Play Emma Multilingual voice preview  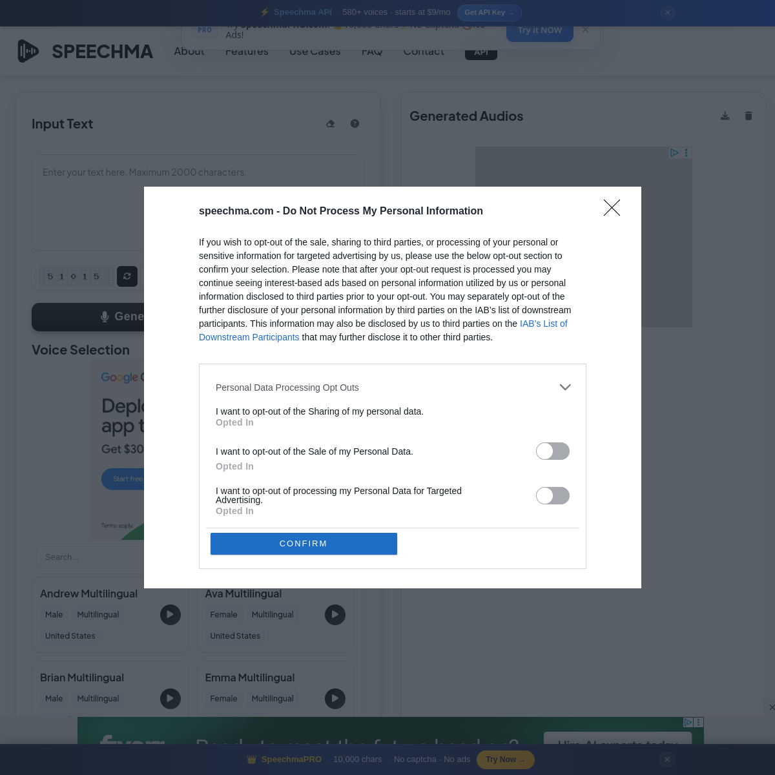pos(335,699)
